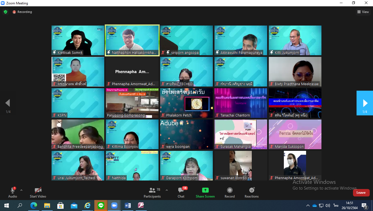Select Urai Juikumjorn_Teched video tile

click(x=78, y=166)
